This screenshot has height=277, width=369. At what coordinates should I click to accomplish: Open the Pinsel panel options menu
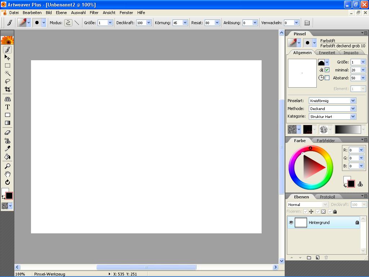[x=364, y=33]
